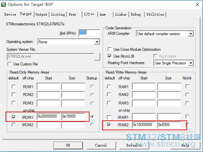203x152 pixels.
Task: Enable NoInit for RAM1
Action: tap(187, 86)
